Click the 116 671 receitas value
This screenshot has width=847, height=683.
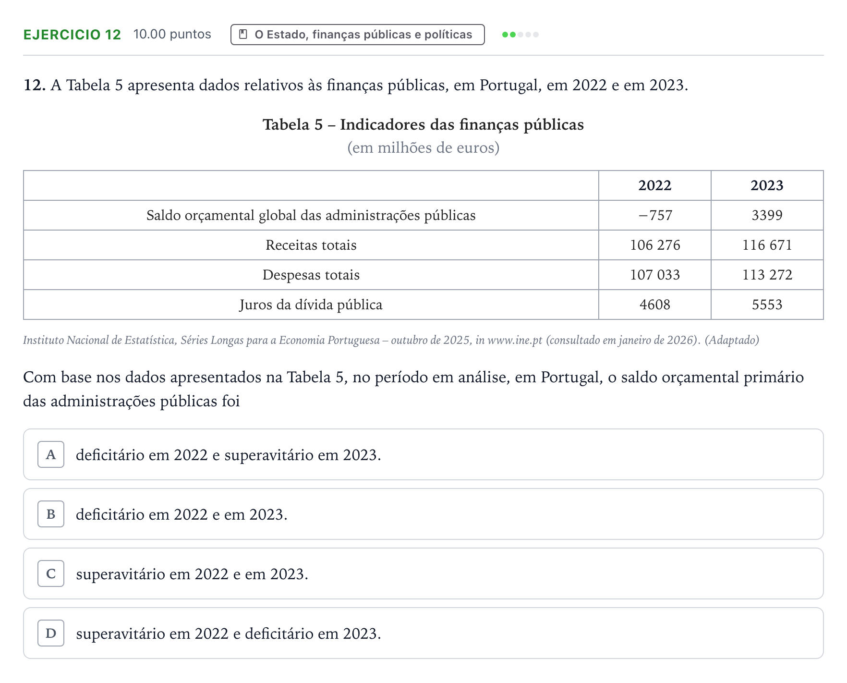point(767,245)
